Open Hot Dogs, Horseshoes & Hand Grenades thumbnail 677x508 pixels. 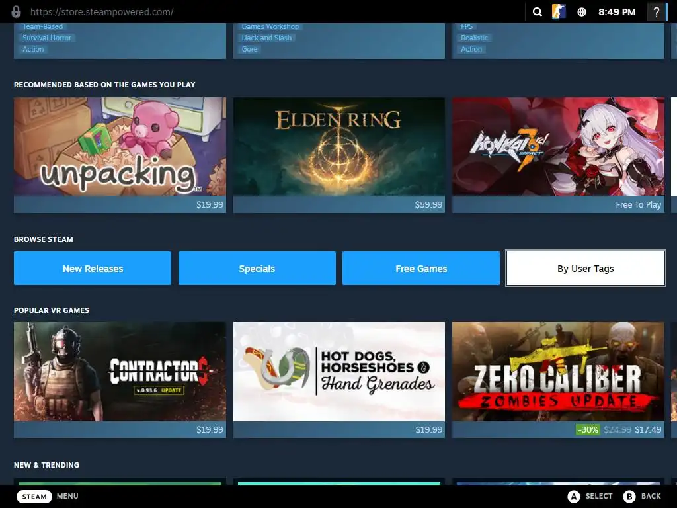coord(339,372)
